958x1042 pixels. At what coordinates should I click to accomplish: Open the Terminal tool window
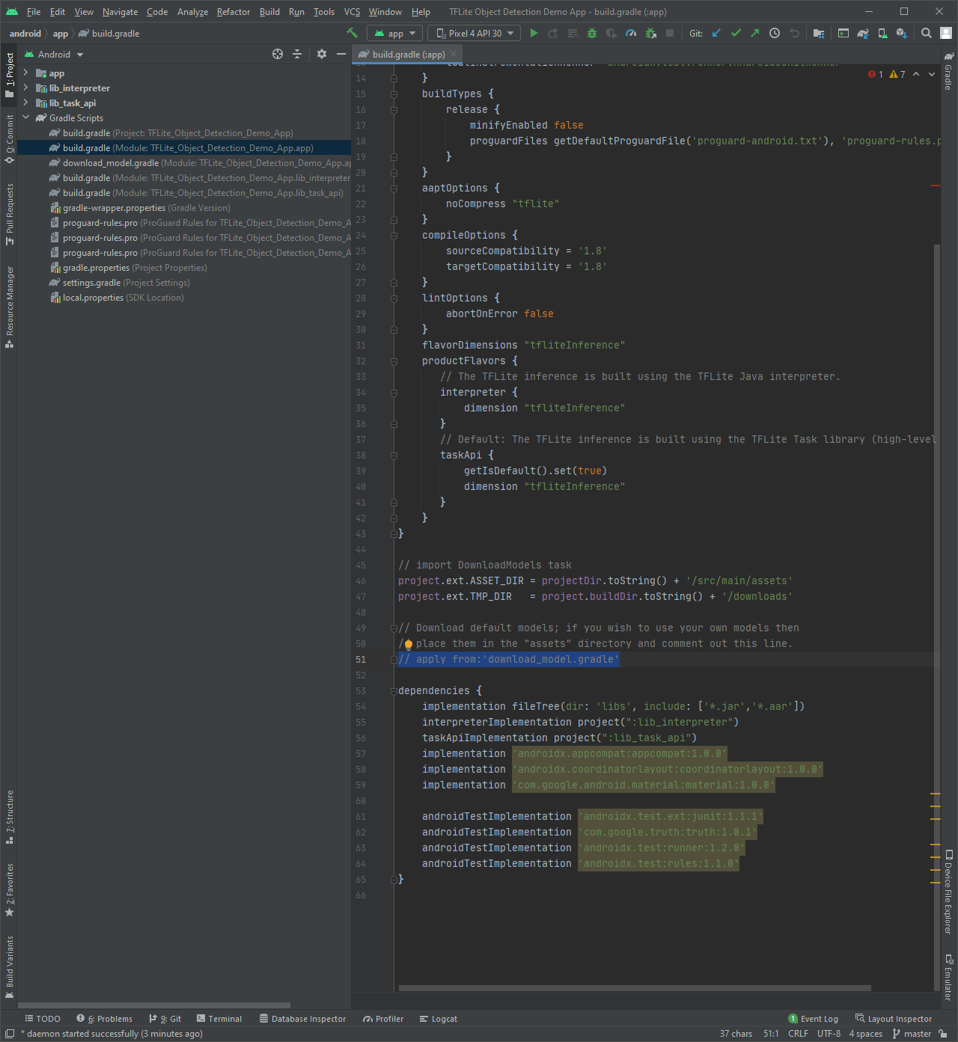click(219, 1019)
